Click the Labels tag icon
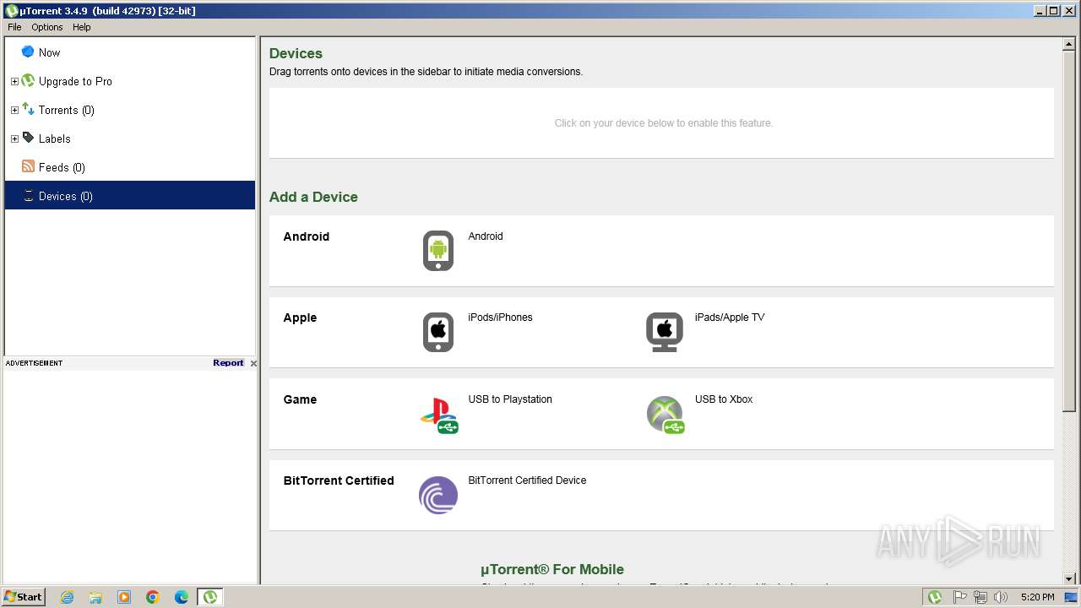 [28, 138]
